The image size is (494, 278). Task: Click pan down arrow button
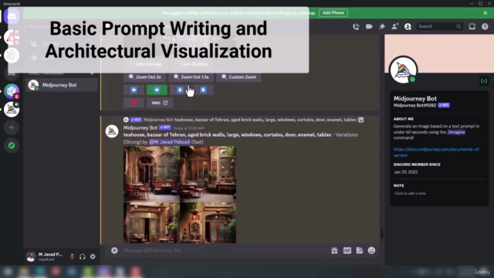[x=203, y=90]
